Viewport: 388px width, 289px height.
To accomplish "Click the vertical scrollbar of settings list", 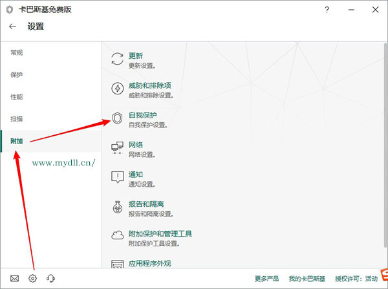I will pos(385,145).
